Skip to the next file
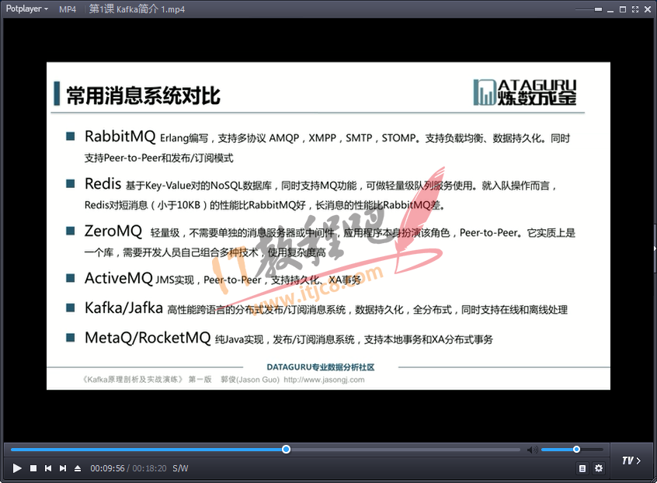 pos(63,468)
